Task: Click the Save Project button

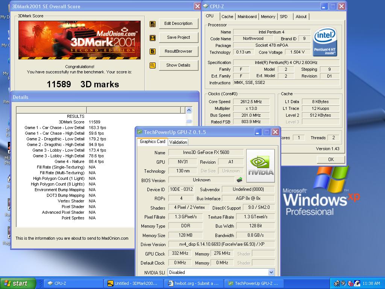Action: coord(178,37)
